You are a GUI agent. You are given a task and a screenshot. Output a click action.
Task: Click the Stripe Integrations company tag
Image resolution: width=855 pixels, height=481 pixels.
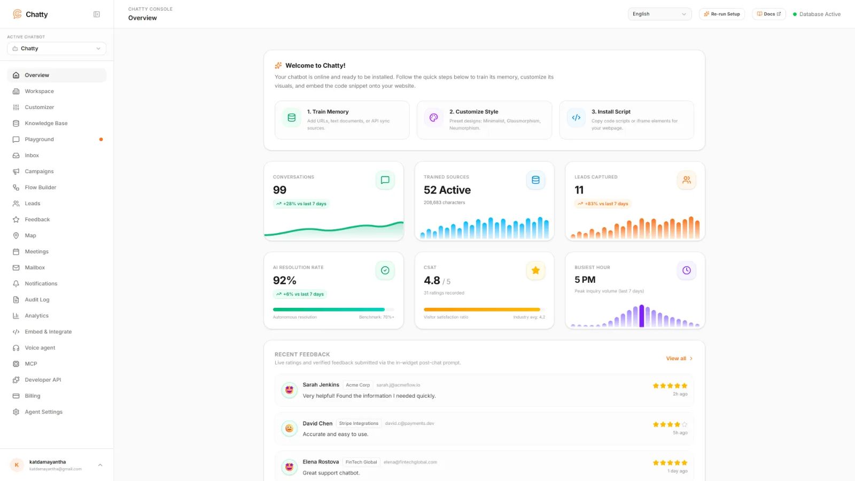(x=359, y=423)
